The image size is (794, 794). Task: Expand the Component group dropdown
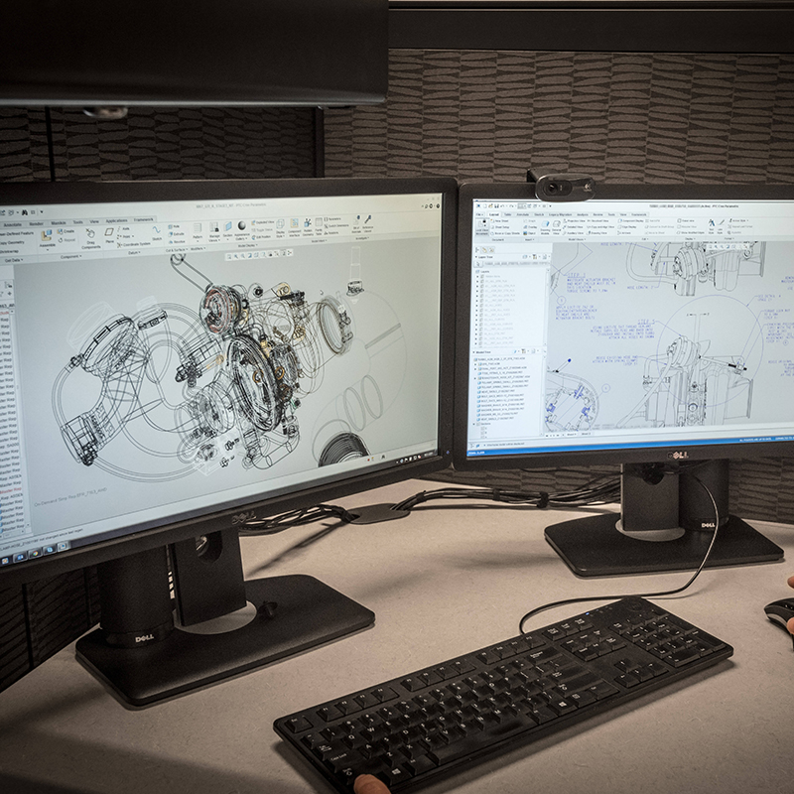pos(70,257)
